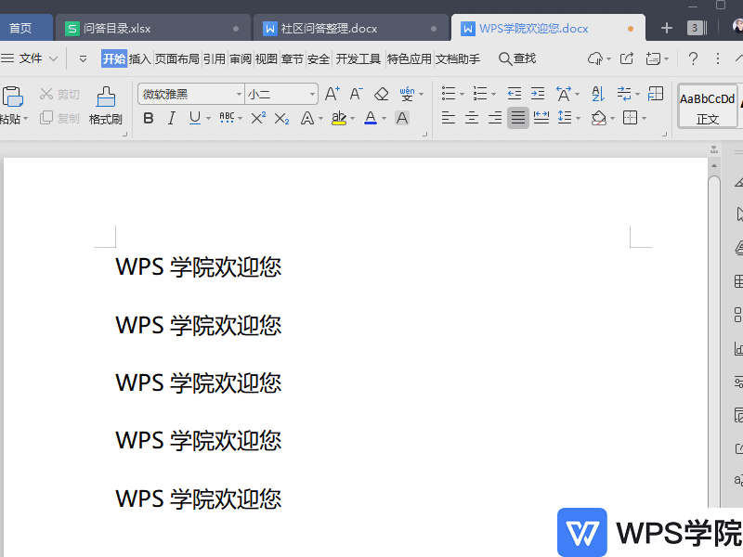Toggle character shading A icon
This screenshot has height=557, width=743.
coord(402,118)
